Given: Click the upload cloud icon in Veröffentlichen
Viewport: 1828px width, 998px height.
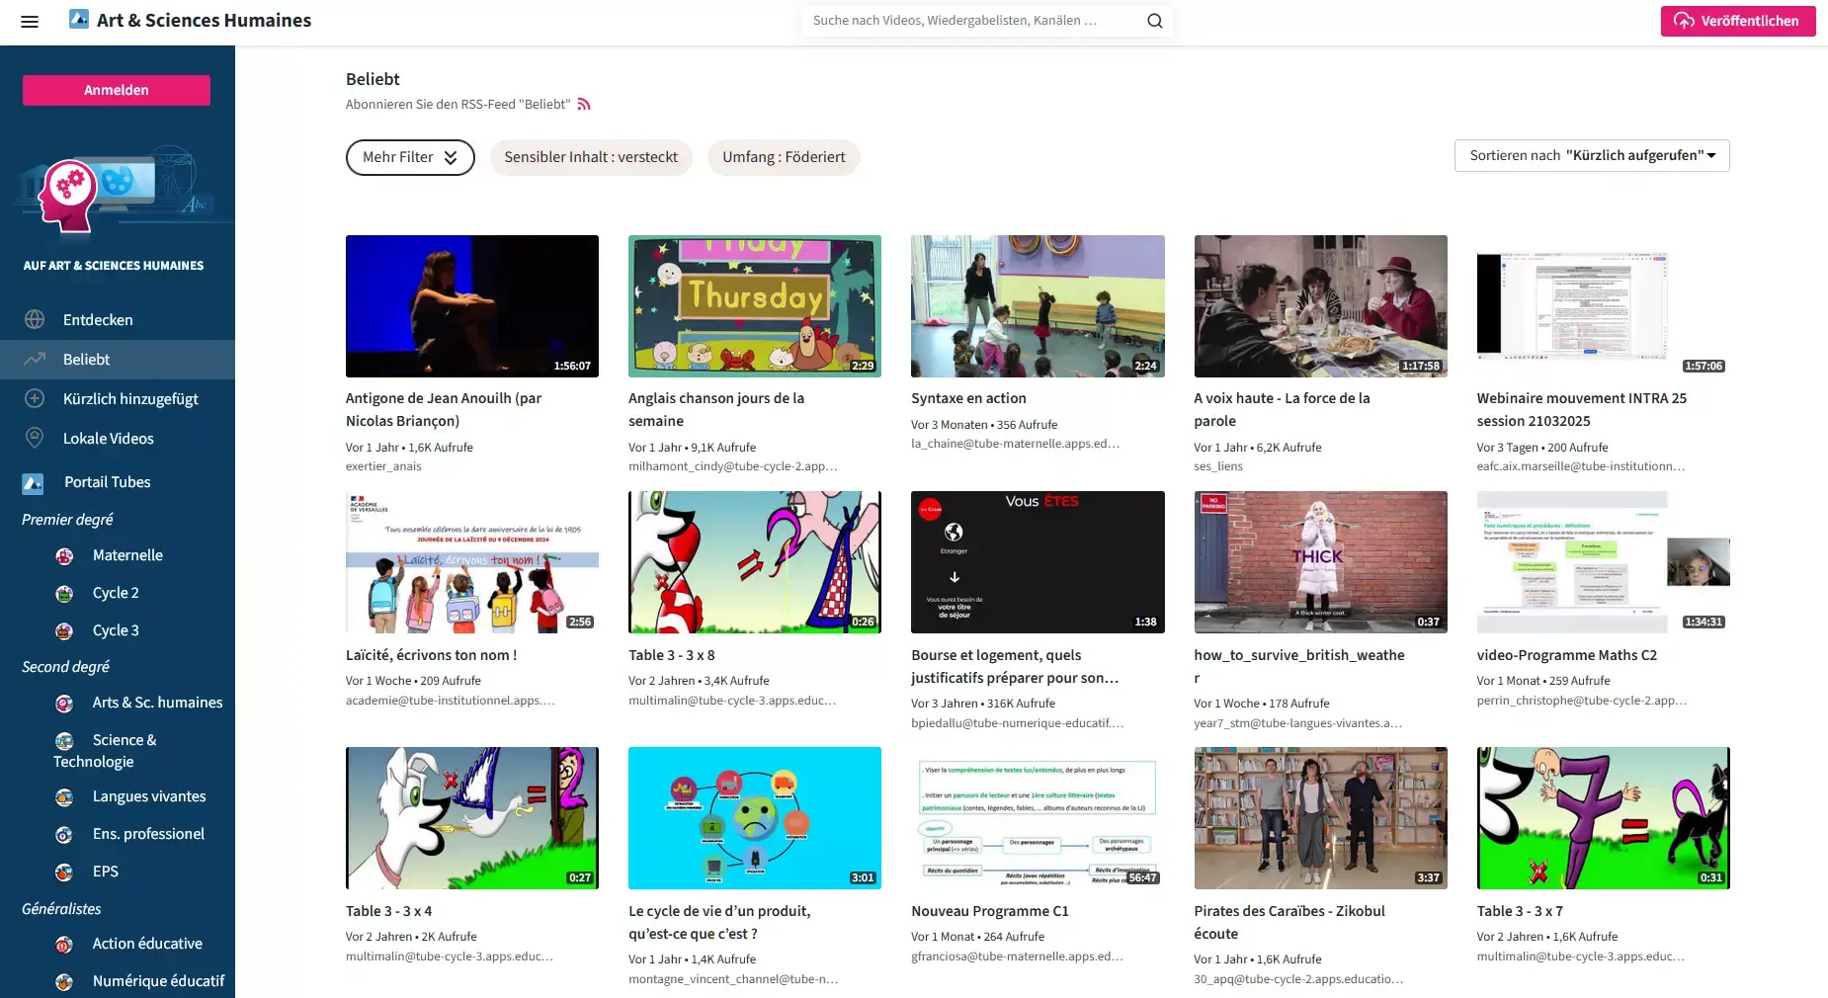Looking at the screenshot, I should pyautogui.click(x=1684, y=21).
